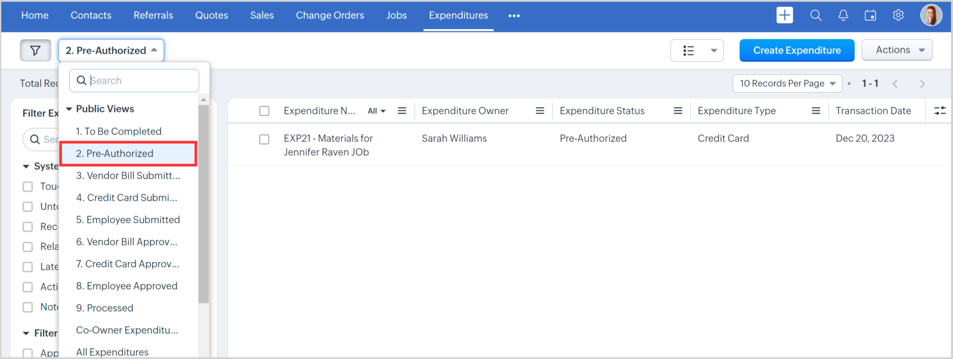
Task: Open the calendar icon in header
Action: click(870, 15)
